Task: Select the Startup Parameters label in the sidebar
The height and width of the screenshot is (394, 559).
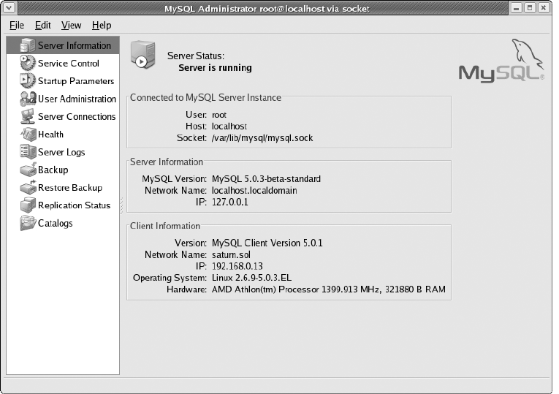Action: pos(76,81)
